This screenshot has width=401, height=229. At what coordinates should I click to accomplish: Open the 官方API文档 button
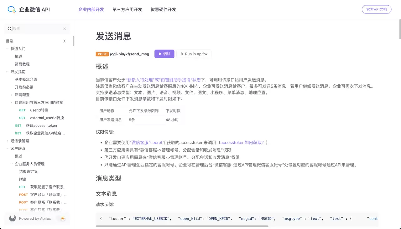377,9
